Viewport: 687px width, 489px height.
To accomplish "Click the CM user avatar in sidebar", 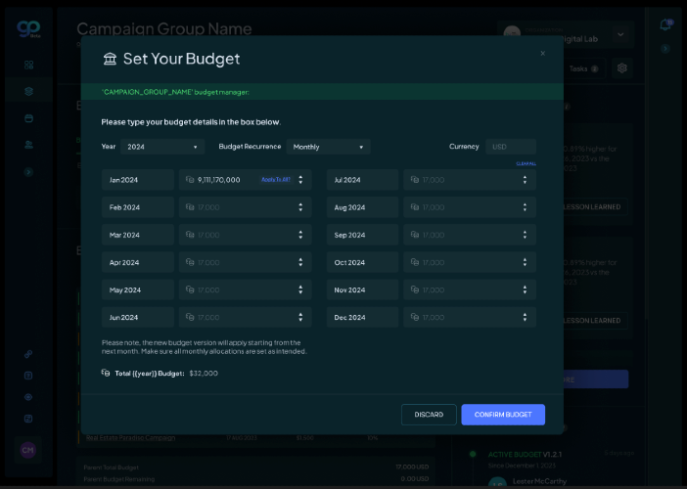I will coord(28,450).
